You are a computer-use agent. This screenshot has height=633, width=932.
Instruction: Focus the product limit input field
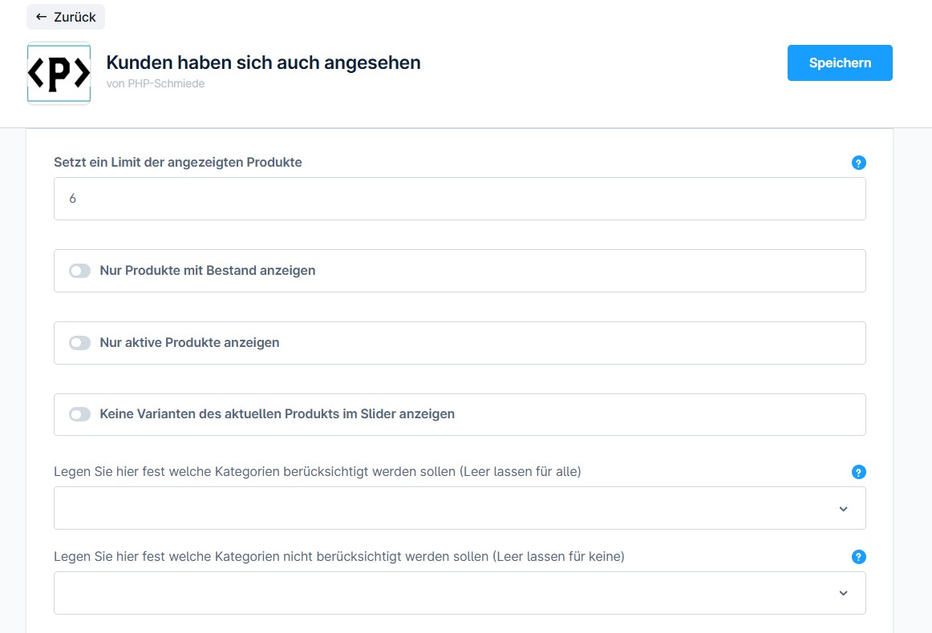click(x=459, y=199)
